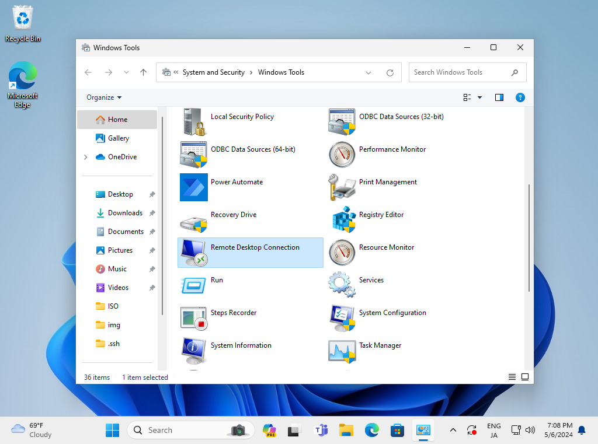Select the Local Security Policy icon

pos(194,121)
